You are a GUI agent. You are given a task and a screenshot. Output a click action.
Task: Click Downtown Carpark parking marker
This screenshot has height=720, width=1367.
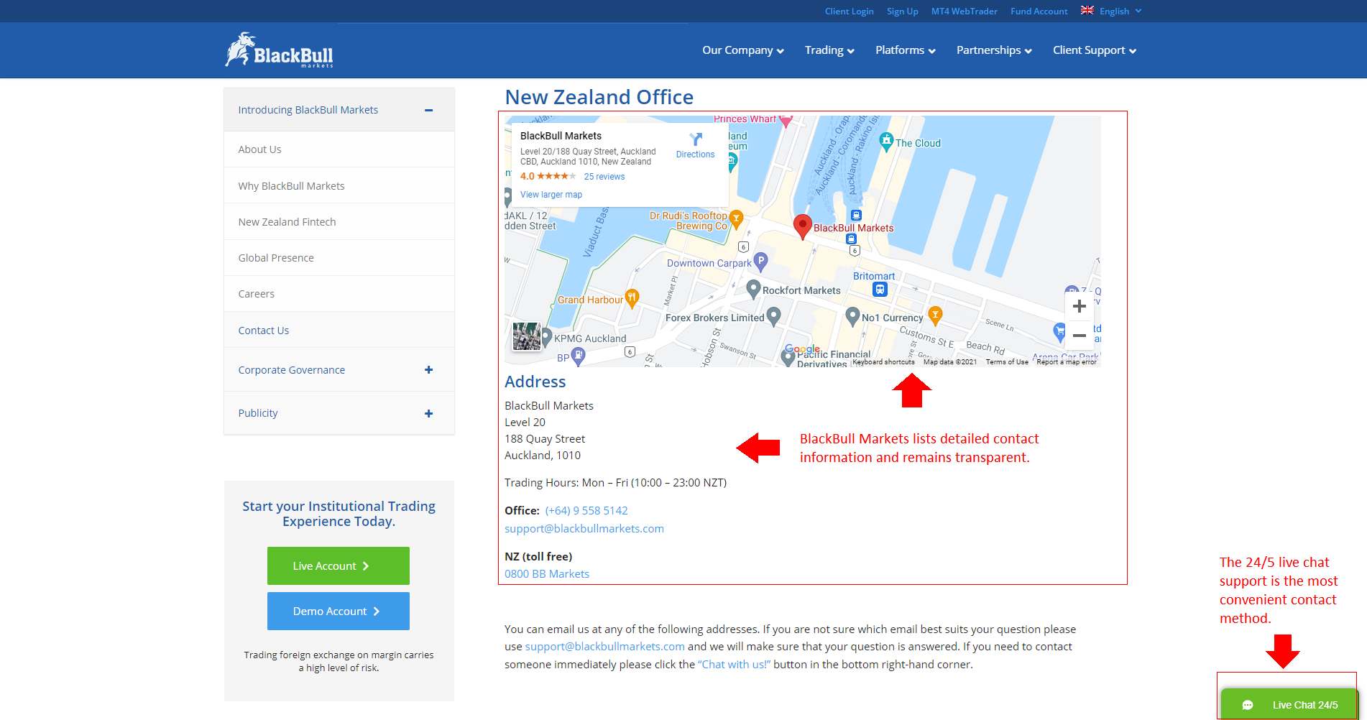(760, 262)
